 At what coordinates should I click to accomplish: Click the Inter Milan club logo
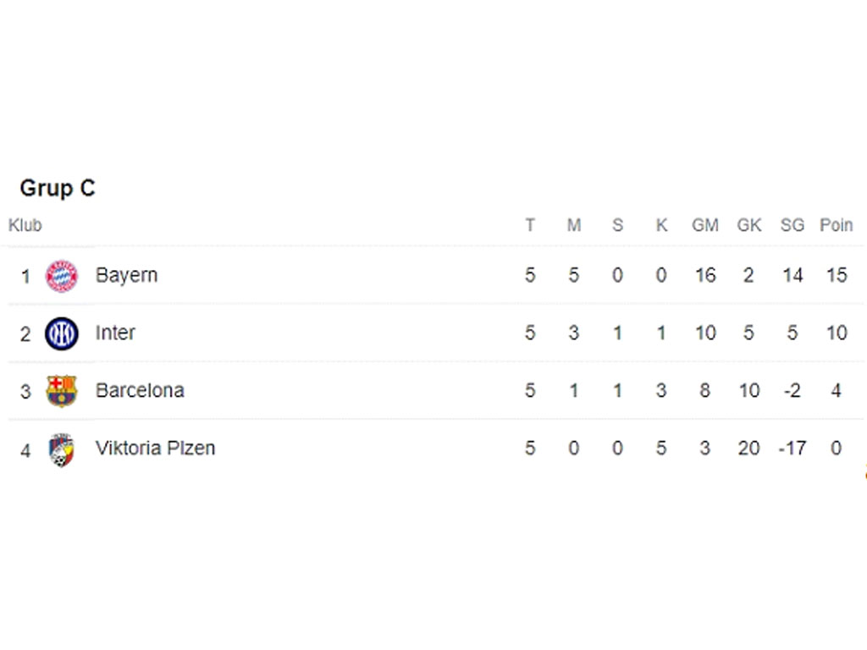(61, 333)
